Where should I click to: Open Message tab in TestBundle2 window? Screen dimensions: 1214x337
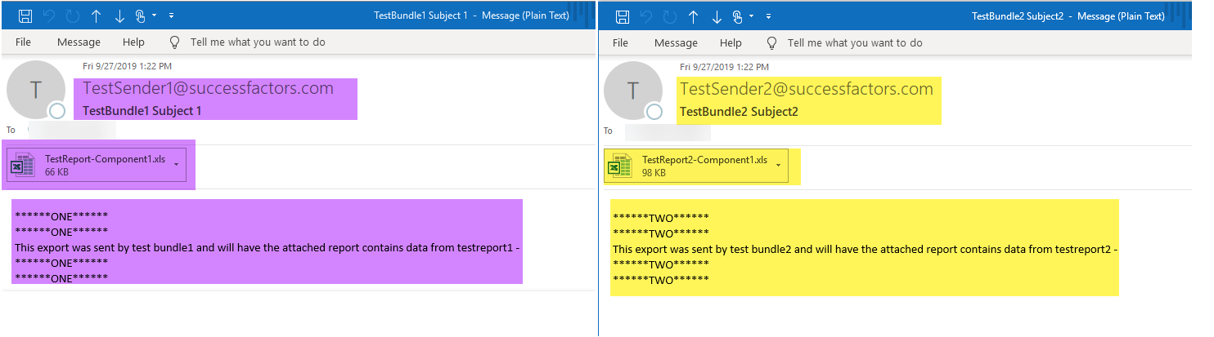tap(676, 42)
